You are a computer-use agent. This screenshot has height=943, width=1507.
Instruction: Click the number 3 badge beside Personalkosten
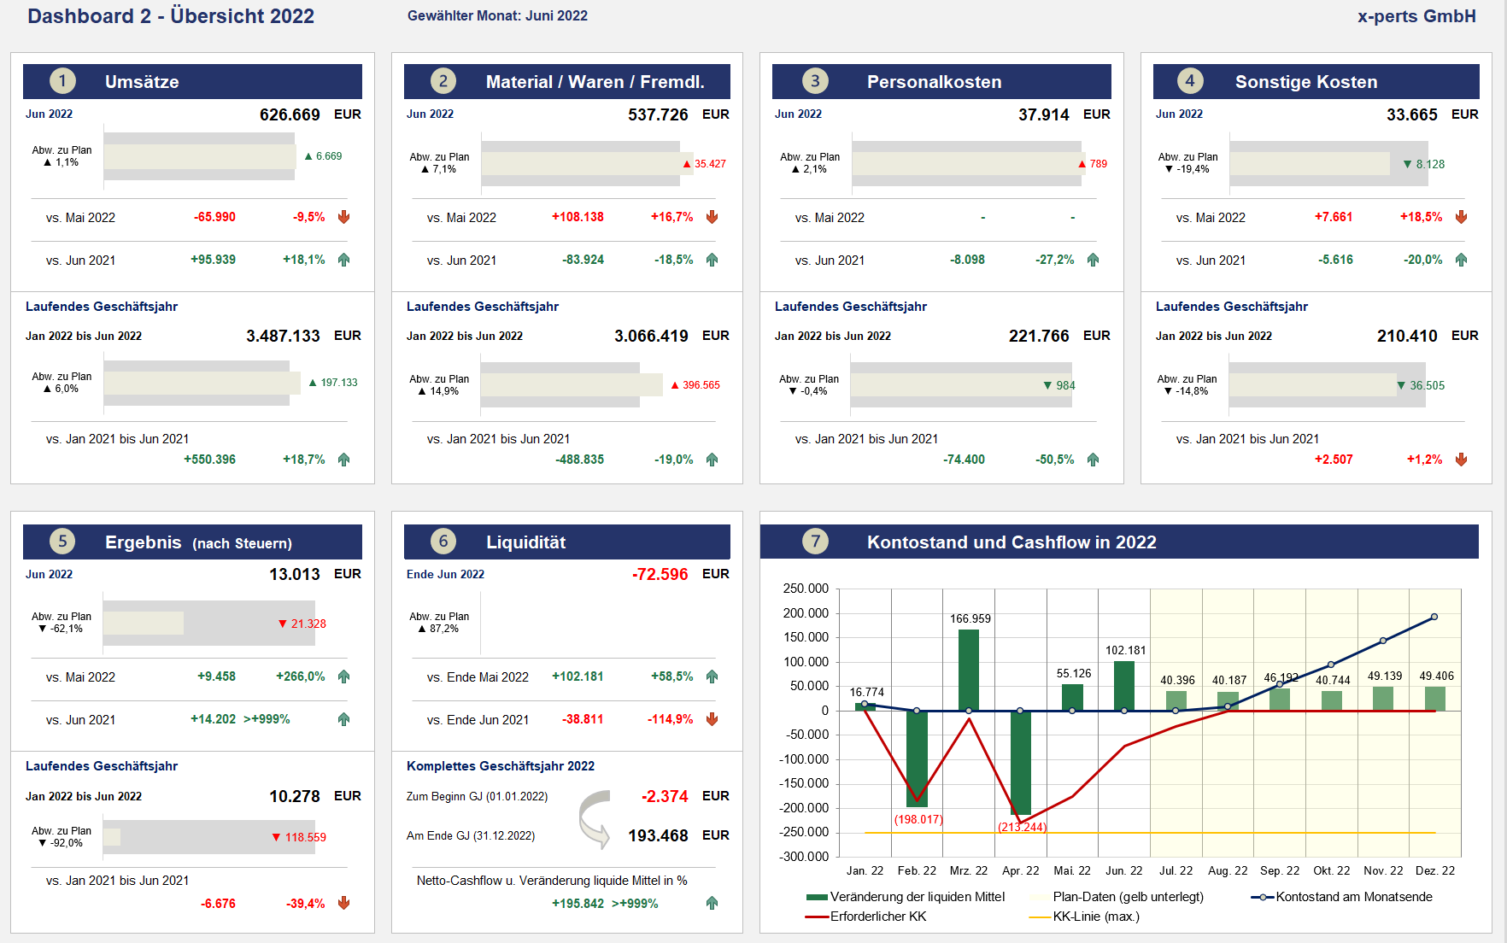pyautogui.click(x=815, y=81)
